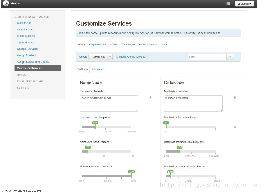Click DataNode max data transfer threads slider
265x192 pixels.
click(x=191, y=176)
